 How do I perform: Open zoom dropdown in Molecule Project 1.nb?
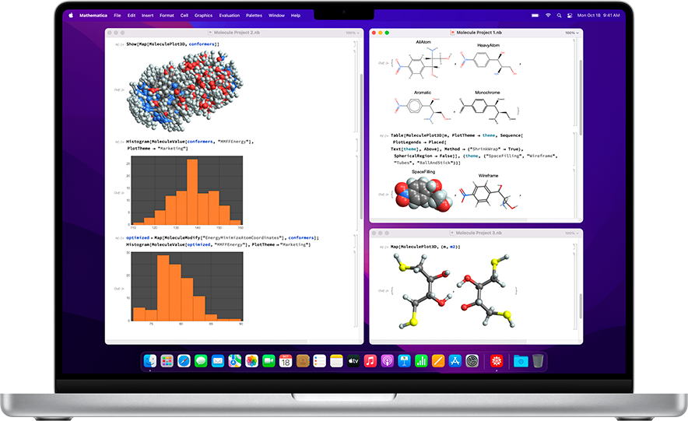(571, 33)
